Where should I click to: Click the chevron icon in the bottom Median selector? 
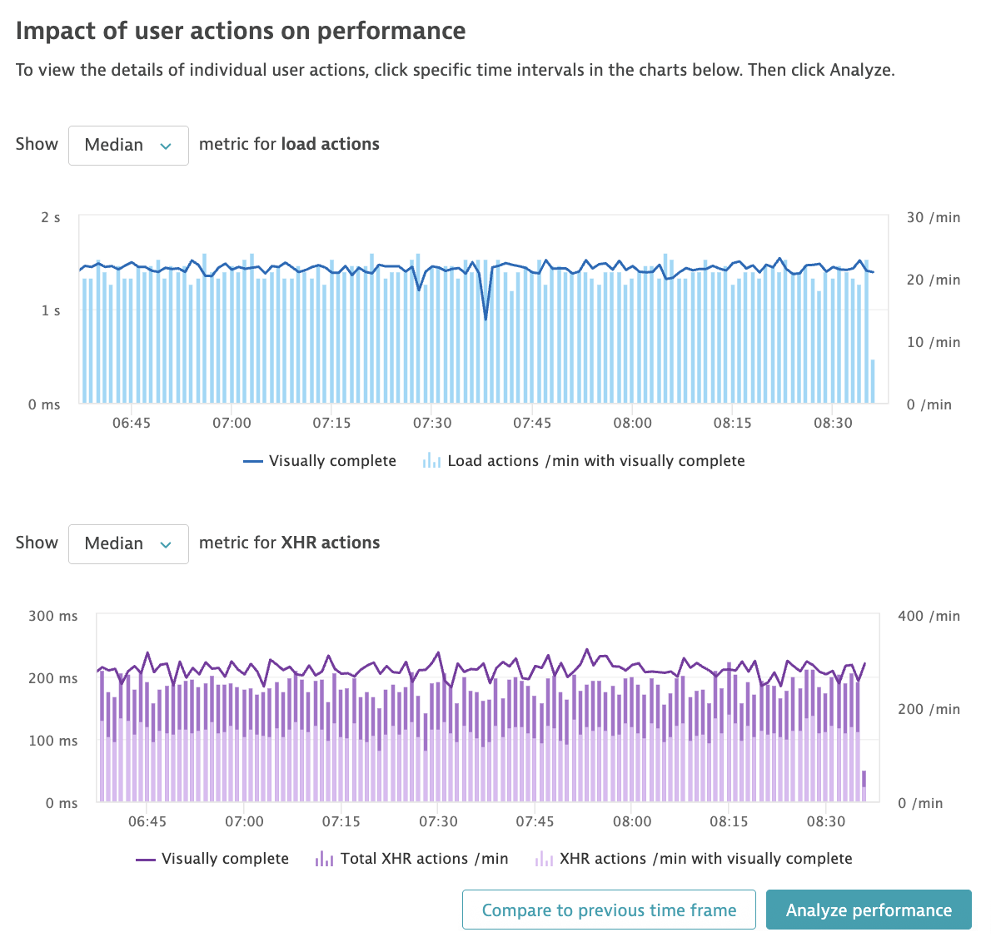point(167,543)
